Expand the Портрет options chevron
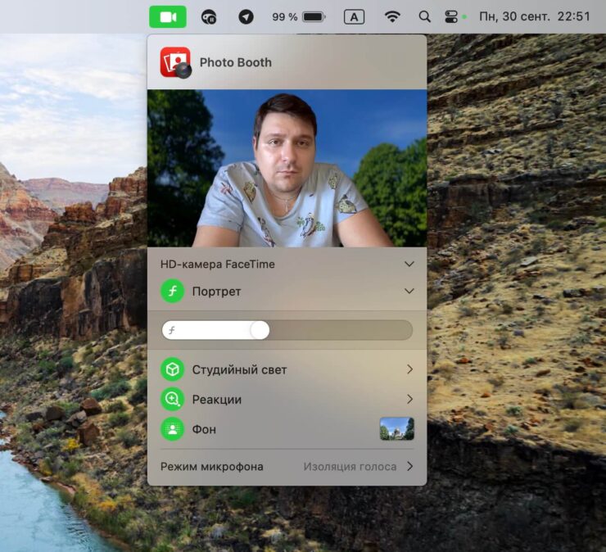 click(409, 292)
